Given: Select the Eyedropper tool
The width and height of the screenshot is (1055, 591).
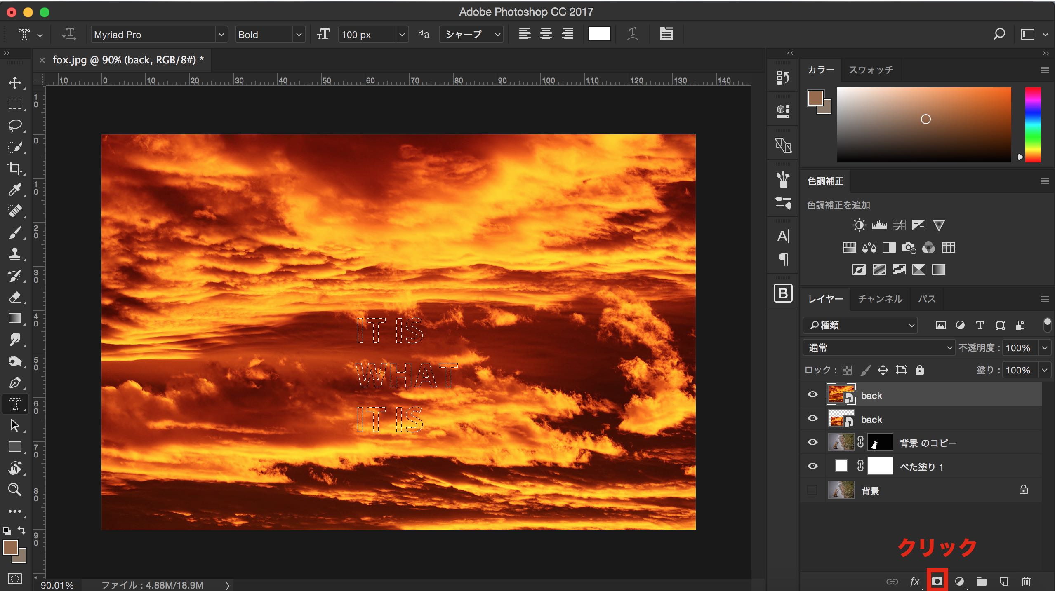Looking at the screenshot, I should coord(15,190).
